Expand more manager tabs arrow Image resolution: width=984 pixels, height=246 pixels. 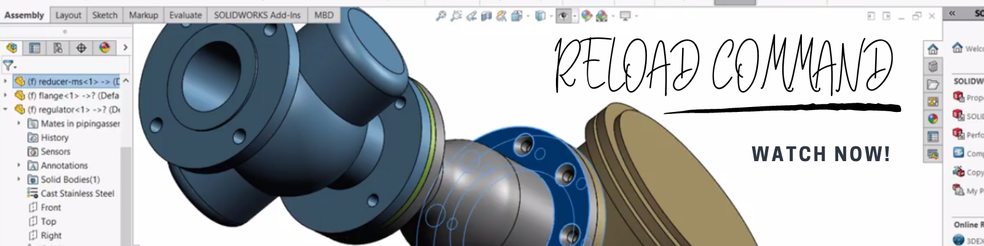tap(125, 47)
